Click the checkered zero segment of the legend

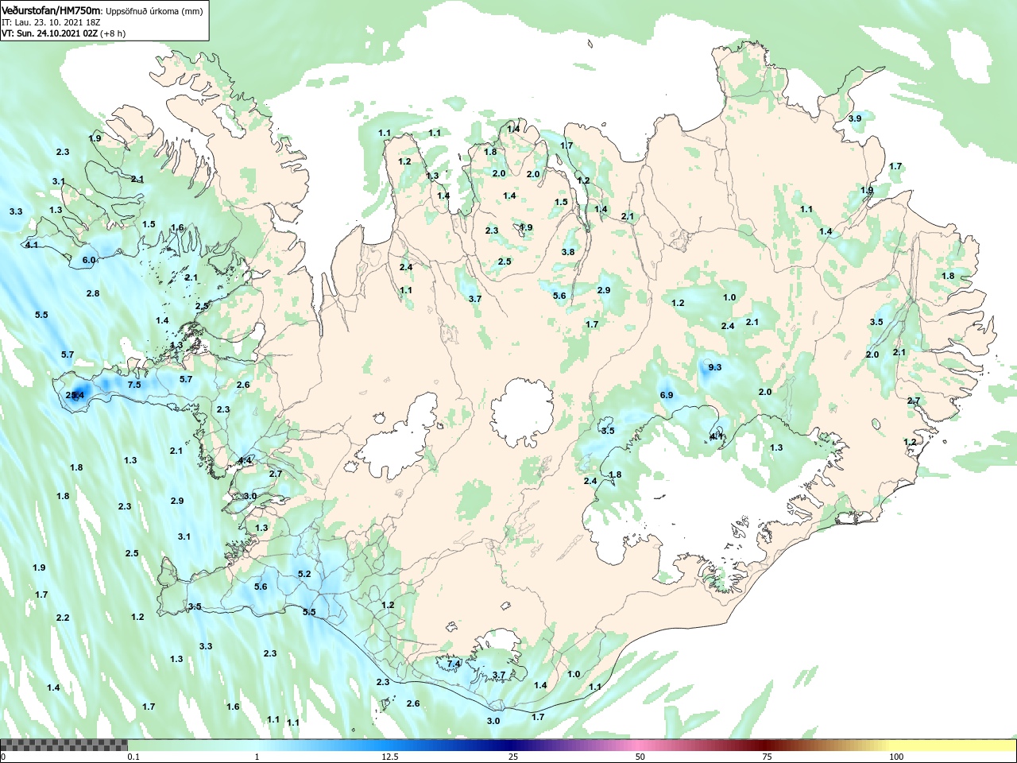coord(64,745)
